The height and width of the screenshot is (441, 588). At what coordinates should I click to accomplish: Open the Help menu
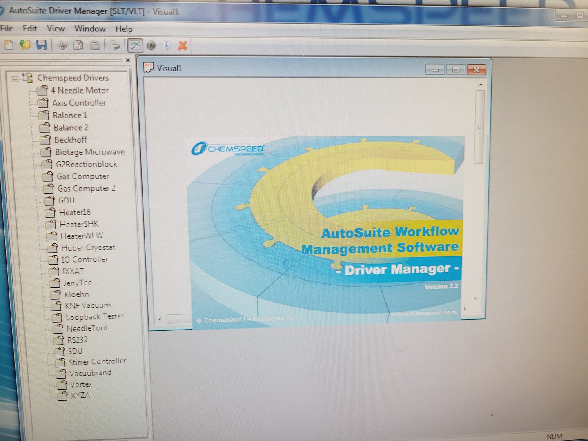(x=124, y=29)
